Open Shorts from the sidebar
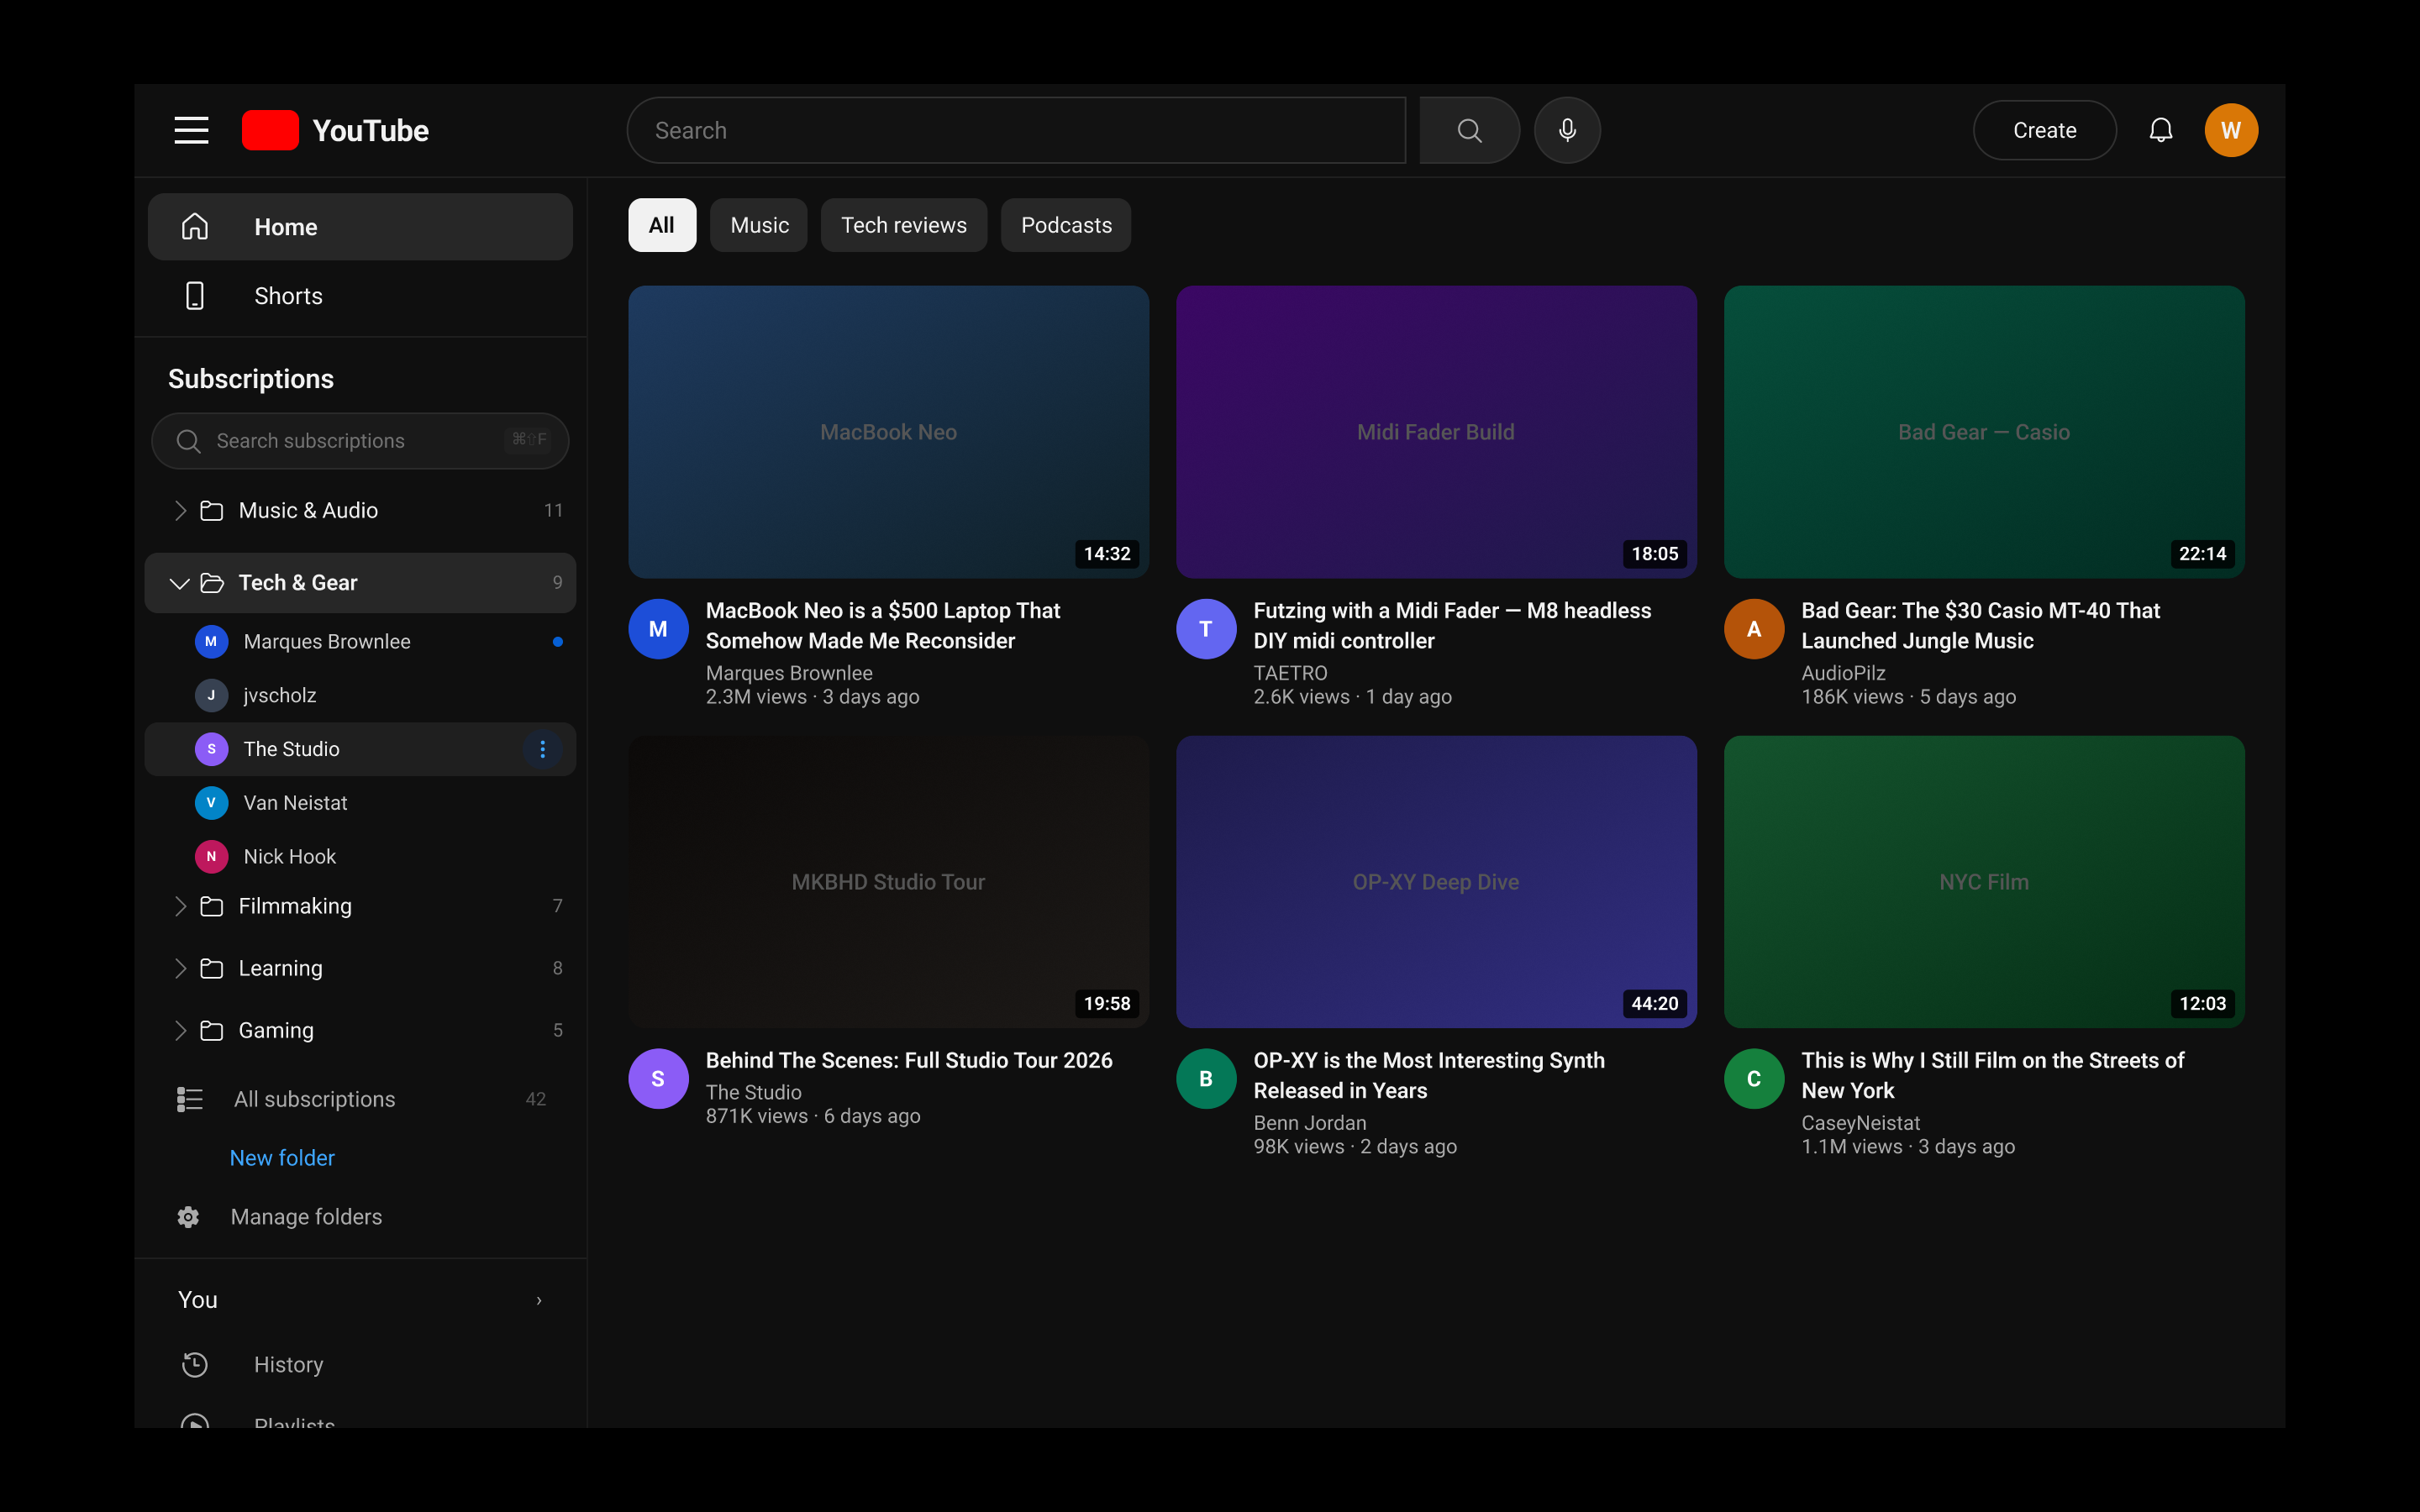2420x1512 pixels. click(360, 296)
